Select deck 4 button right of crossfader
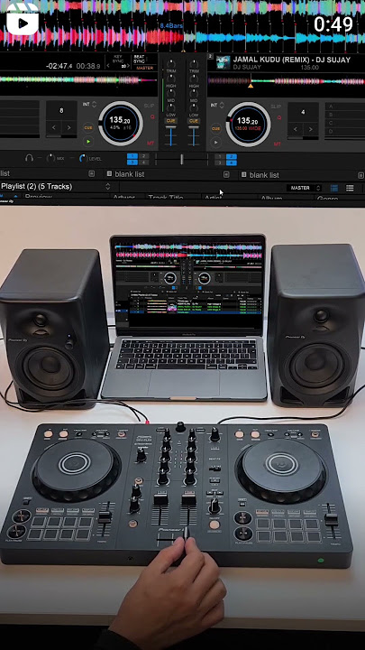365x650 pixels. (232, 162)
